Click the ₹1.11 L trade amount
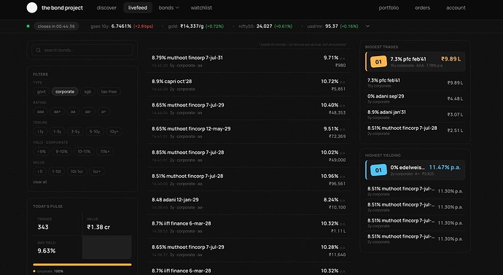This screenshot has height=275, width=503. coord(338,231)
